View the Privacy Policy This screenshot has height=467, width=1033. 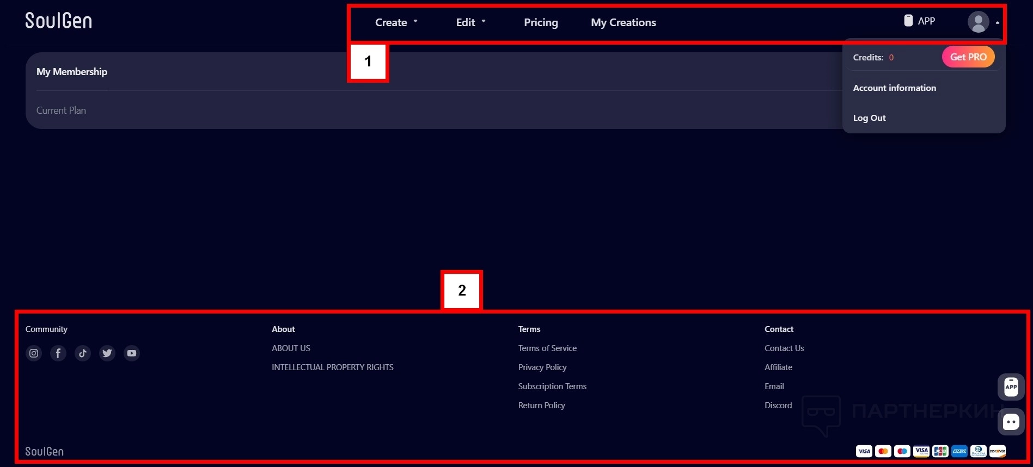[x=542, y=367]
